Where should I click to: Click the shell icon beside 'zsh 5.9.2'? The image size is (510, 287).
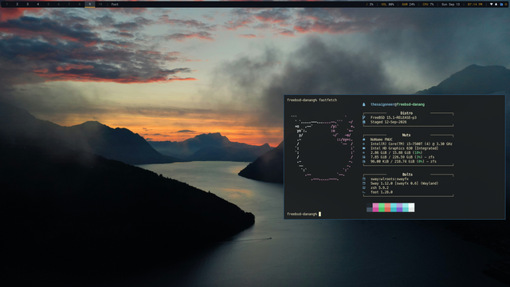click(x=363, y=188)
